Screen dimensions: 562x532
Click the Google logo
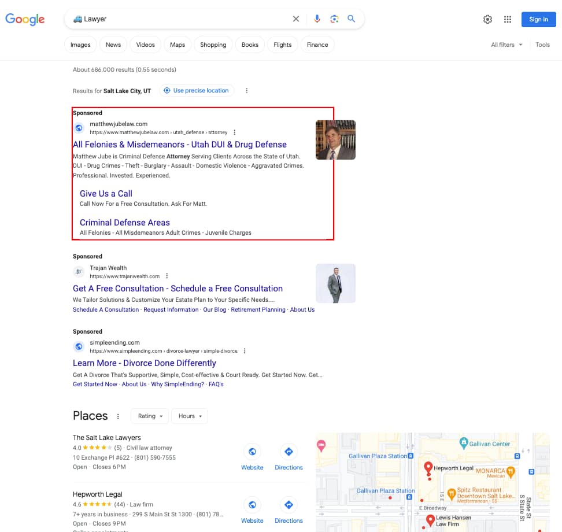(25, 19)
